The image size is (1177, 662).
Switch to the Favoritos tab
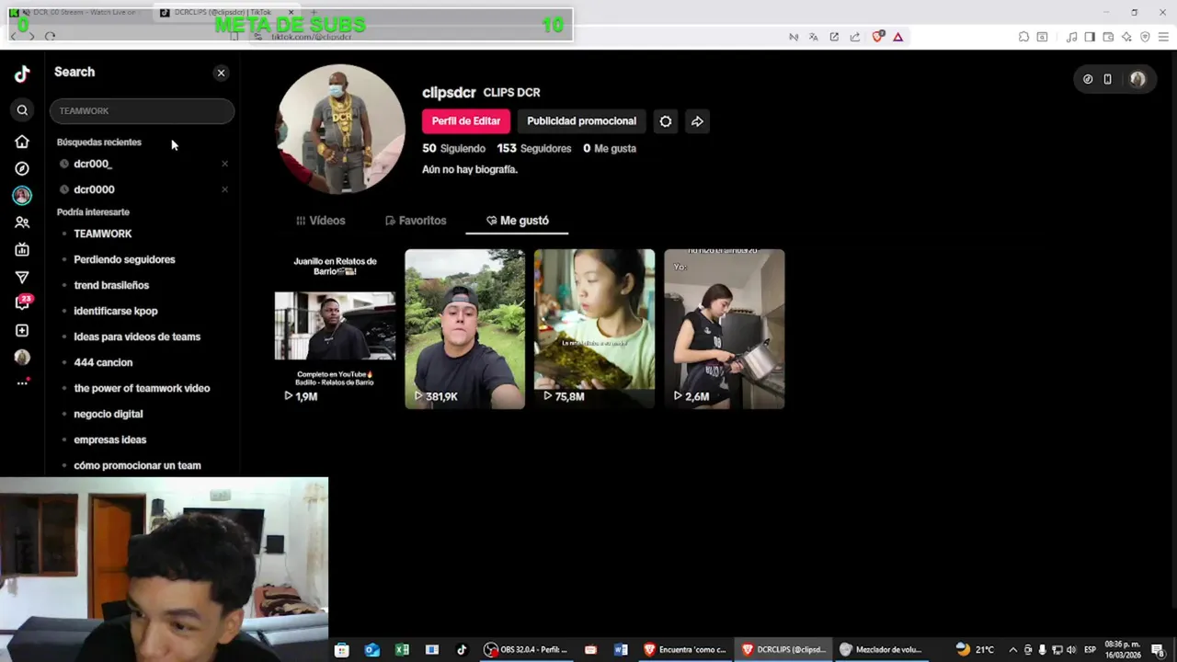[x=416, y=221]
